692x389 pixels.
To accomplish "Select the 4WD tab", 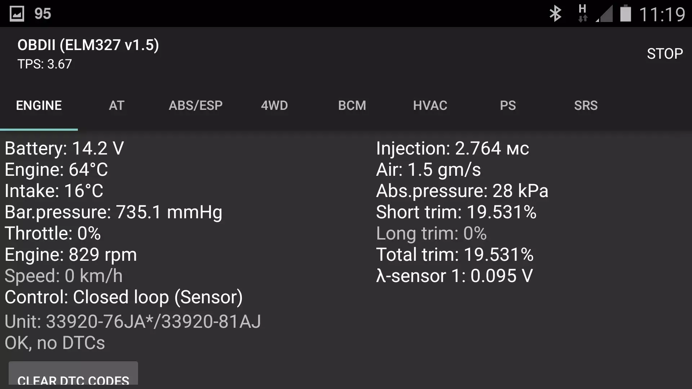I will [x=274, y=105].
